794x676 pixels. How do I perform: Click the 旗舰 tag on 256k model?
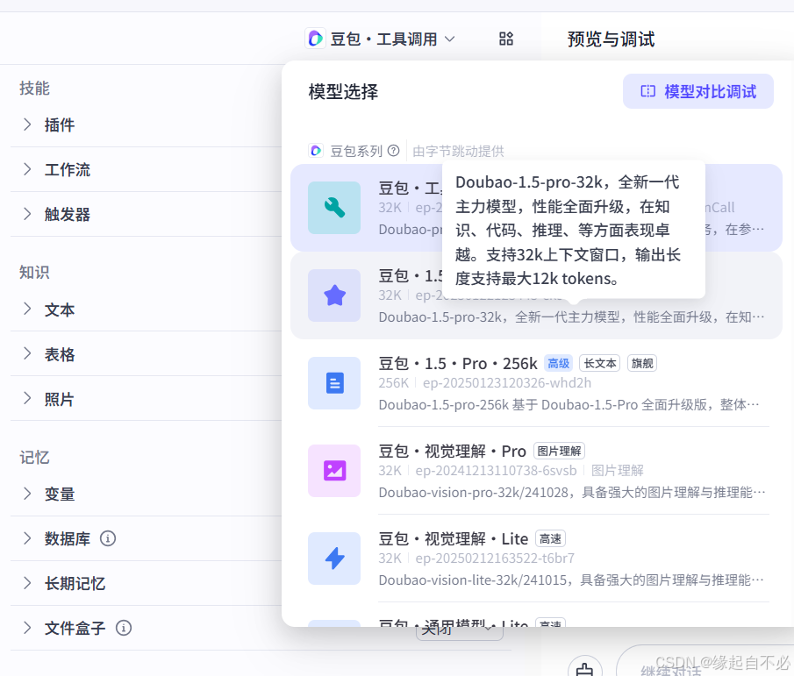[642, 363]
